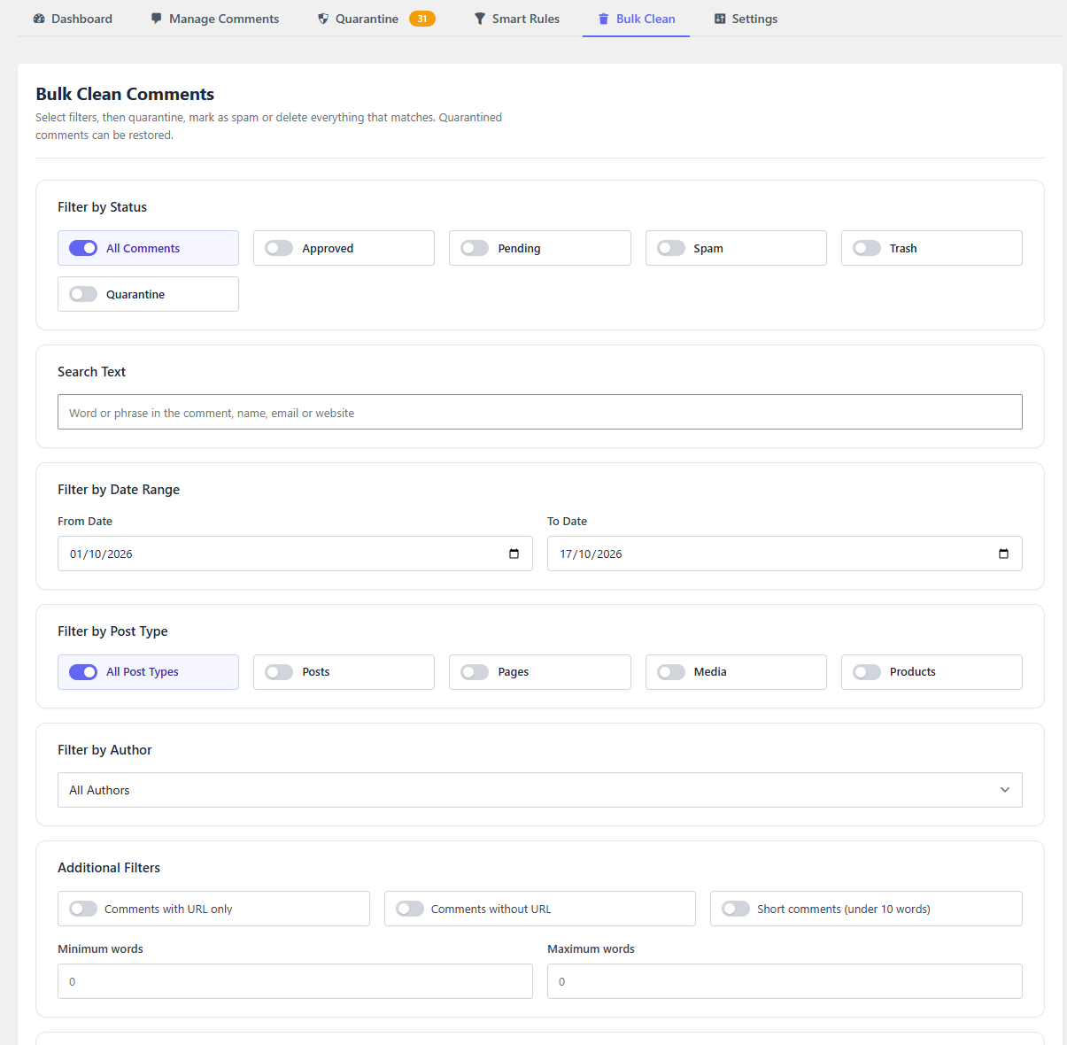Click the Search Text input field

coord(540,412)
